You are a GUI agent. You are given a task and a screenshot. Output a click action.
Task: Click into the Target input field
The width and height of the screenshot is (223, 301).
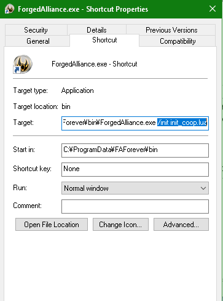tap(135, 123)
